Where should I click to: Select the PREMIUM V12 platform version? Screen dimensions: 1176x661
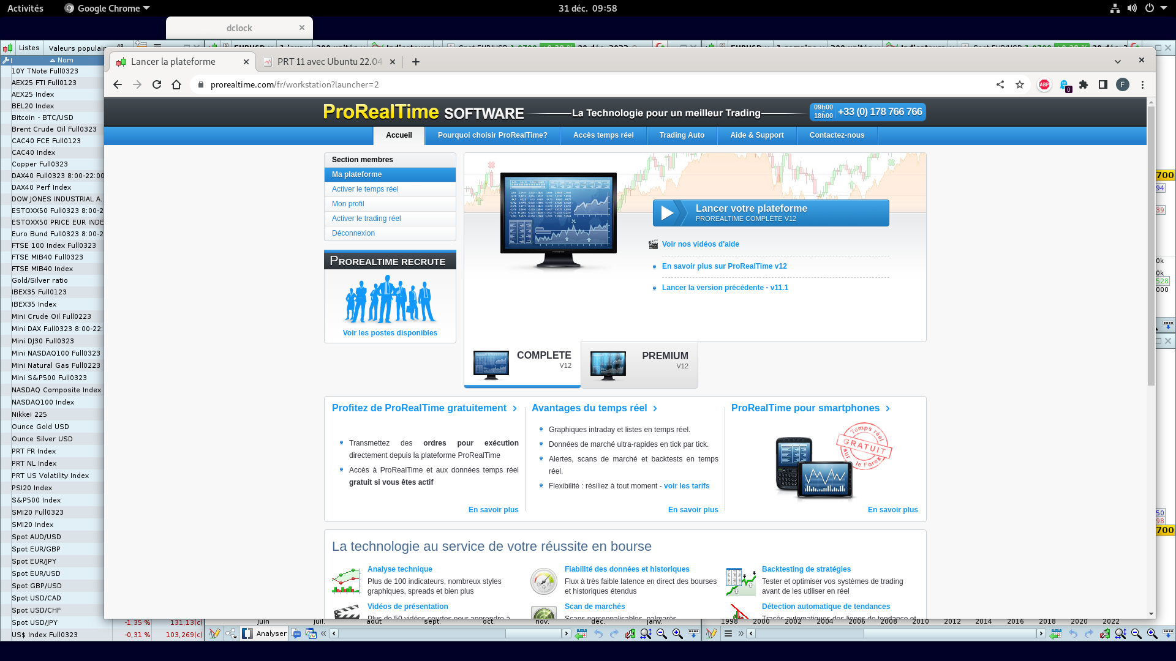click(x=639, y=364)
